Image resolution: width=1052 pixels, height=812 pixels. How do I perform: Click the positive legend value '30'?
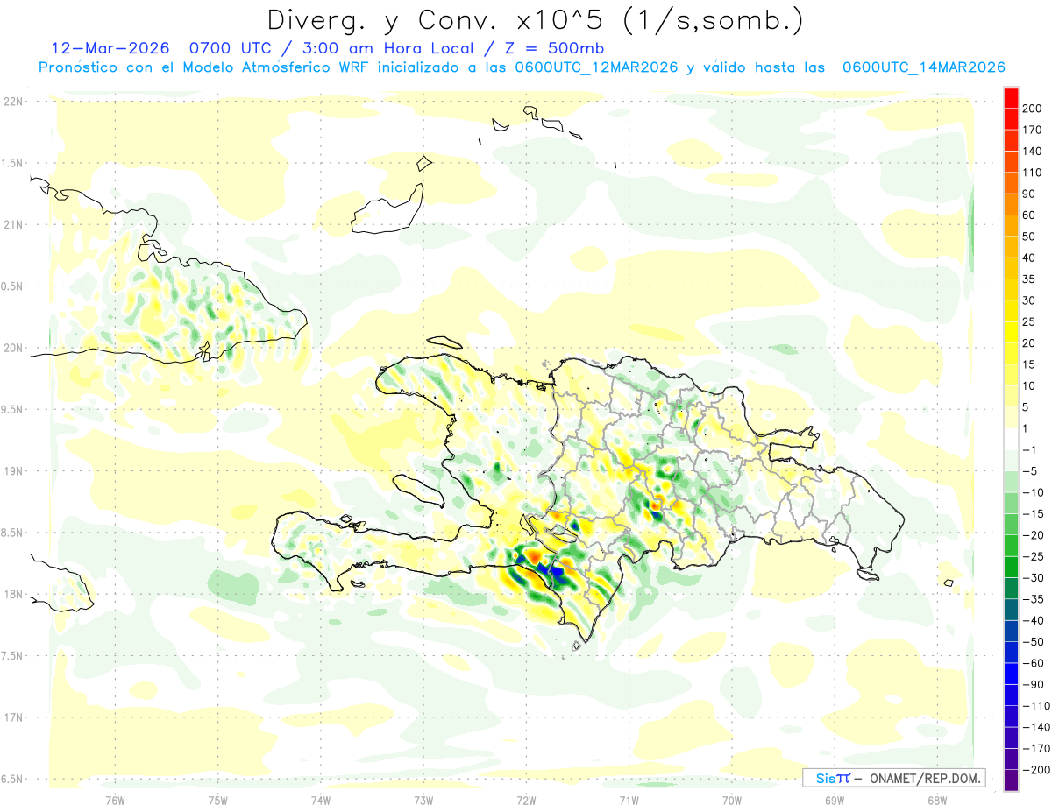[1029, 300]
